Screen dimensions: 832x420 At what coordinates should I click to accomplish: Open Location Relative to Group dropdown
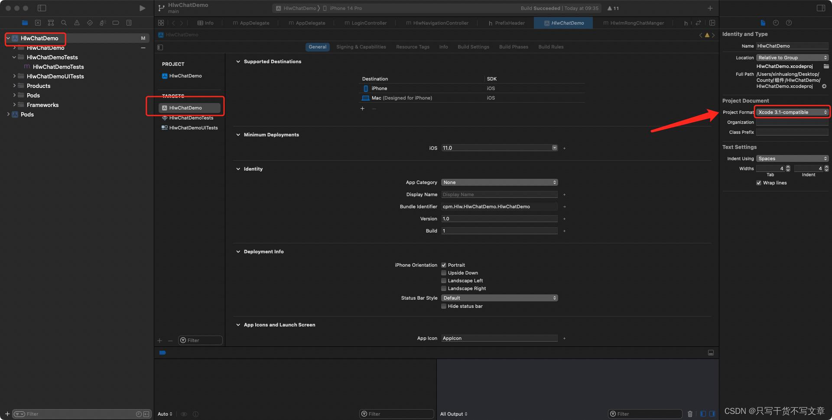[x=792, y=58]
